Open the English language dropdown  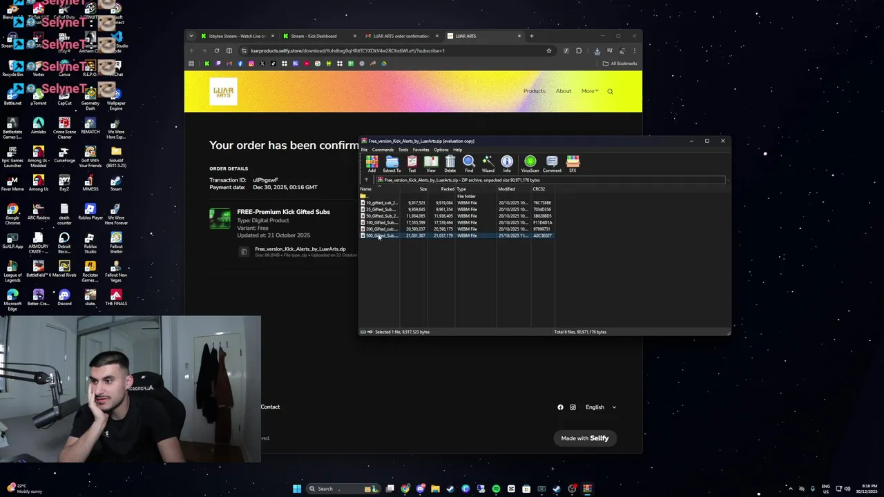(600, 407)
